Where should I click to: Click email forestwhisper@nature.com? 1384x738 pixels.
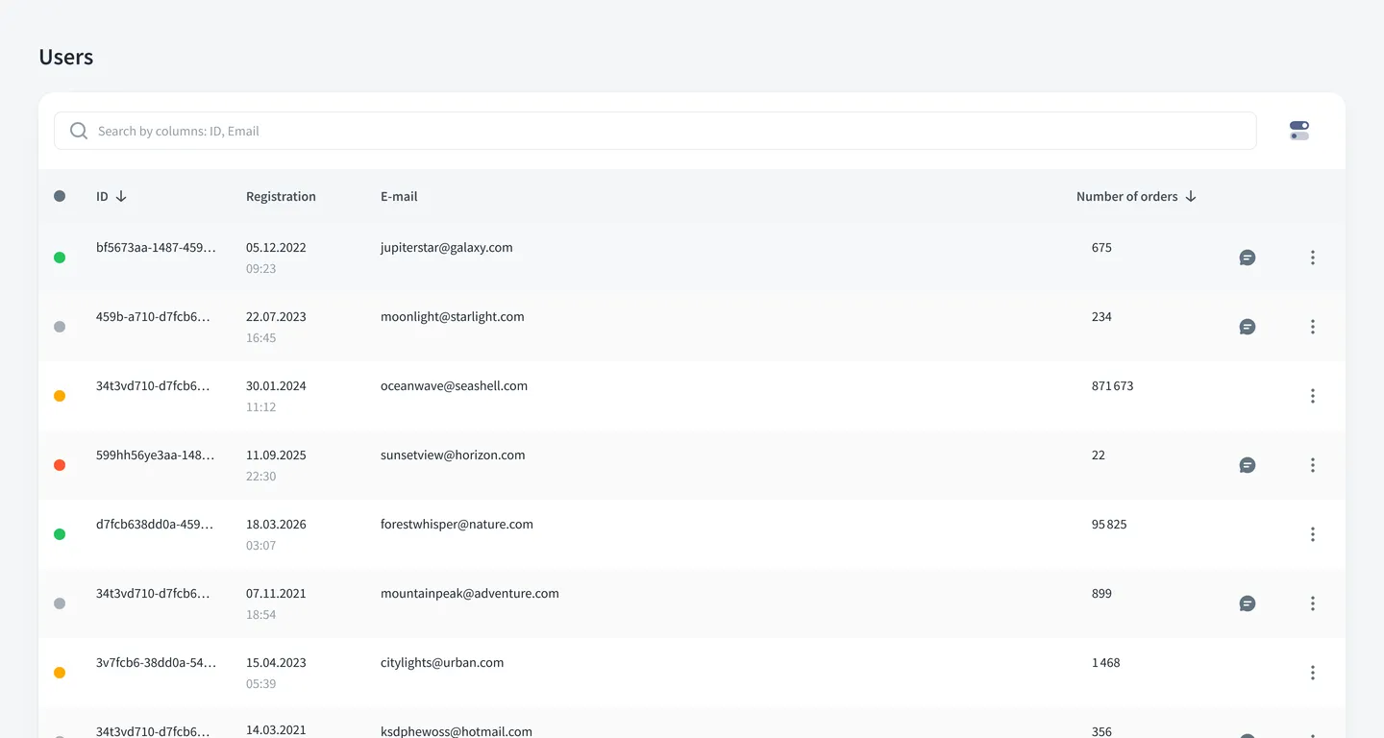457,524
